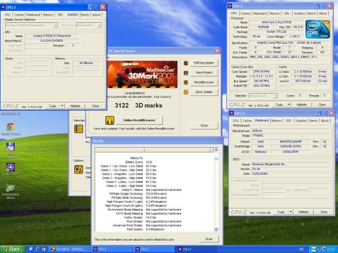The image size is (338, 253).
Task: Click the American Megatrends BIOS brand field
Action: (x=291, y=164)
